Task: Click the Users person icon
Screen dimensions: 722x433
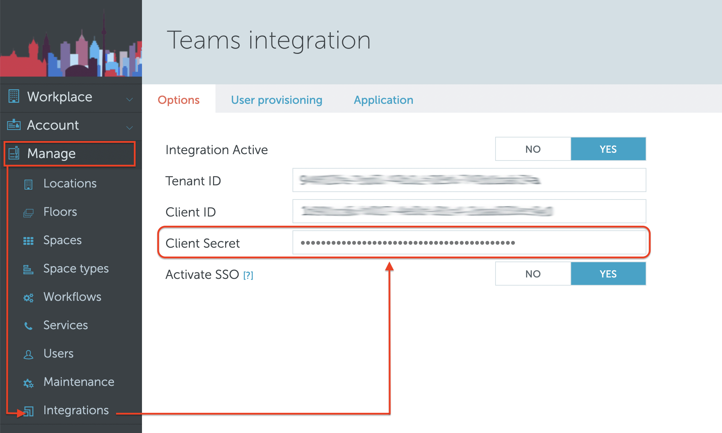Action: (28, 354)
